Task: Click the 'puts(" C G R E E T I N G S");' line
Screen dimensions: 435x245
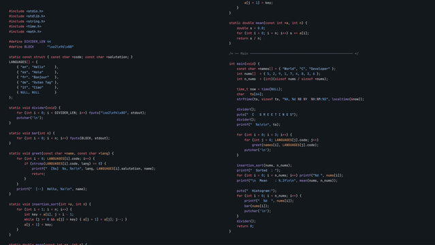Action: click(267, 114)
